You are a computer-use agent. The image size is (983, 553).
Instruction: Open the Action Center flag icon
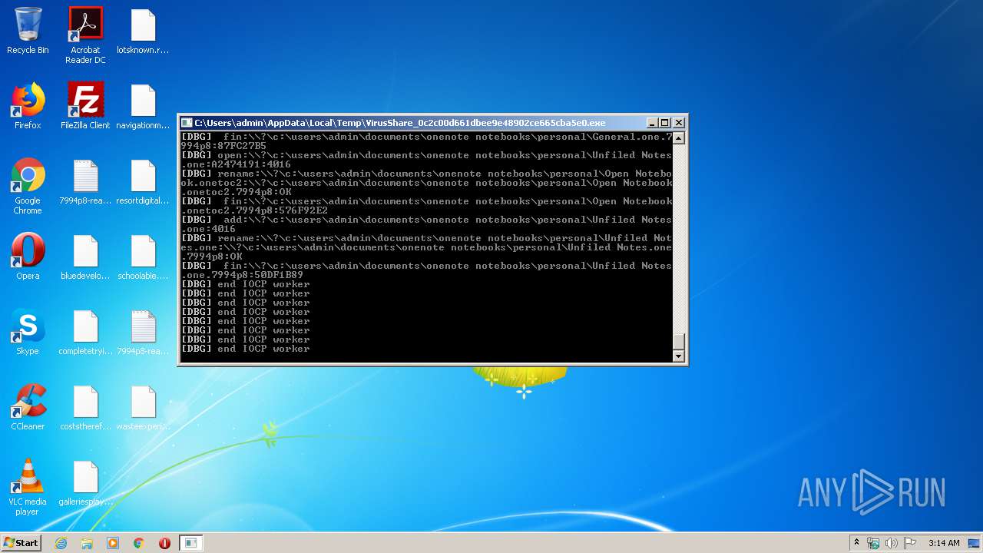tap(910, 543)
